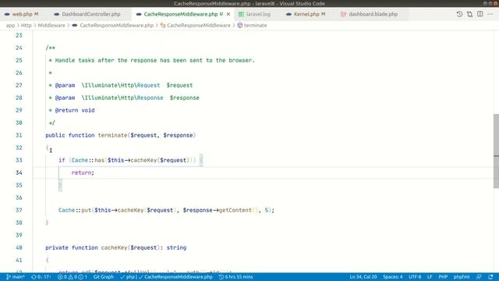
Task: Click 'Http' breadcrumb segment
Action: click(26, 25)
